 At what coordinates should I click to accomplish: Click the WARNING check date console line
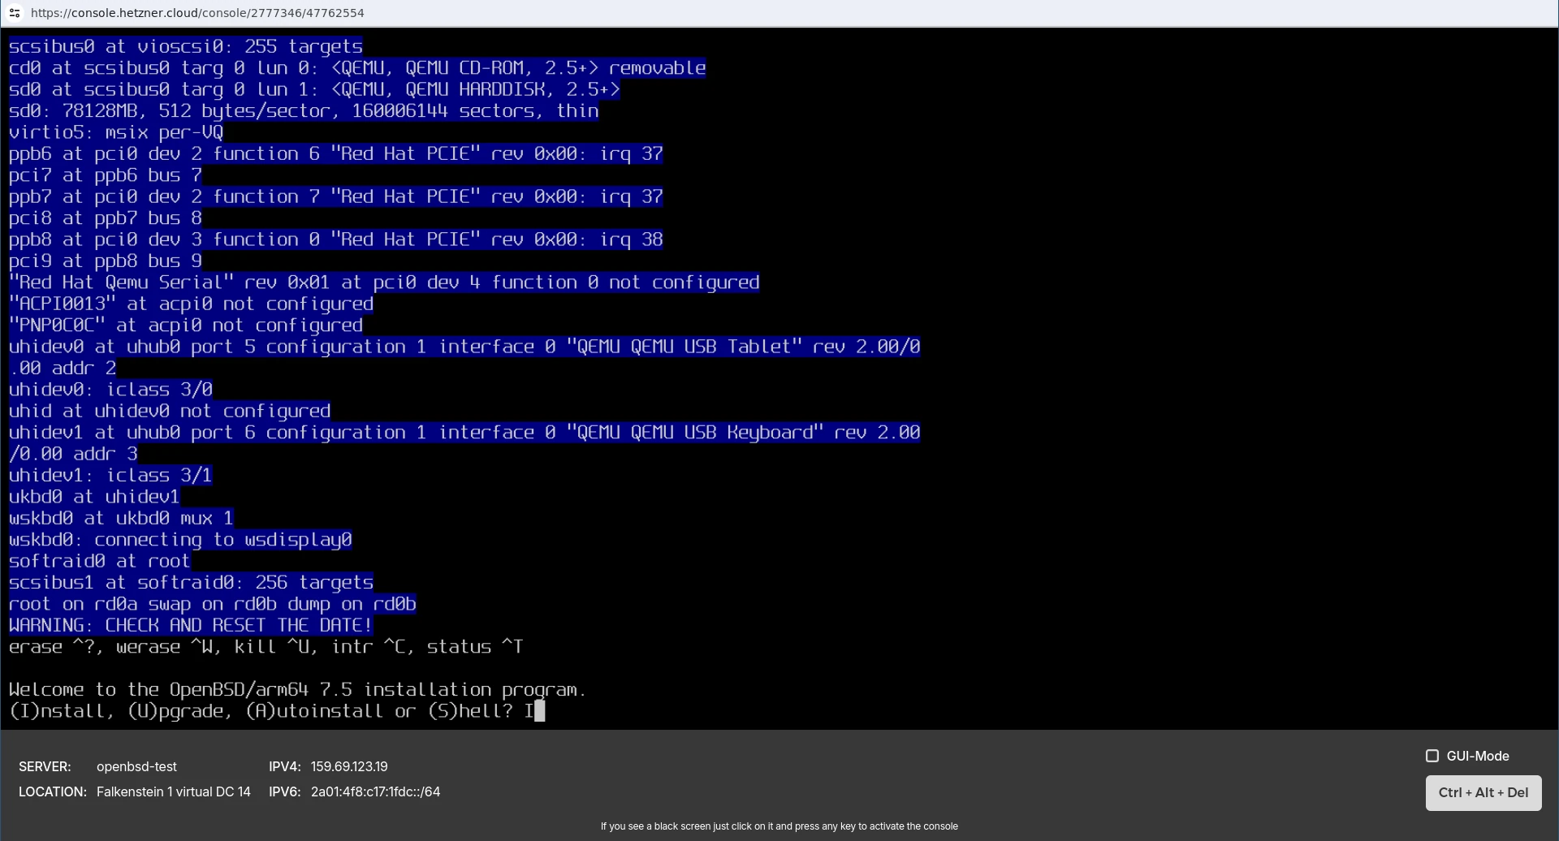[x=189, y=625]
